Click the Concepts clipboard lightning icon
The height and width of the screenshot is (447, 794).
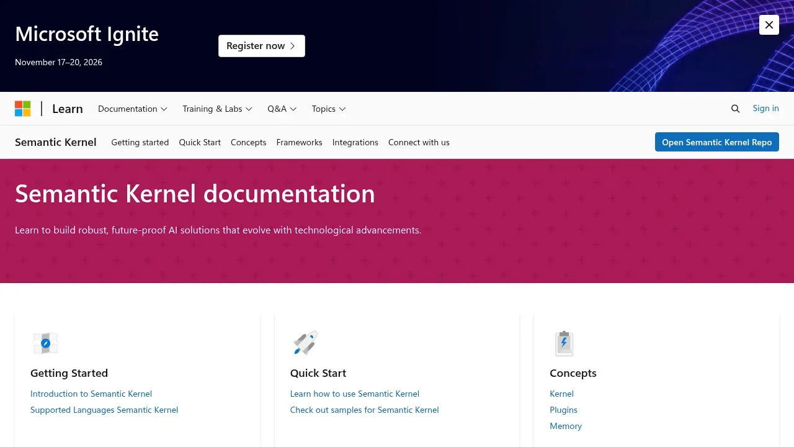[x=564, y=343]
